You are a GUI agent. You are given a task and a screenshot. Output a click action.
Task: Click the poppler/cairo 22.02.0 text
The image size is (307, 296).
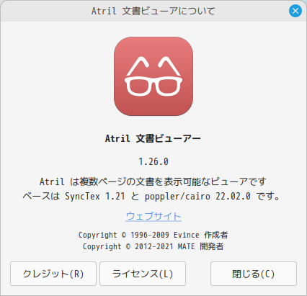click(197, 197)
